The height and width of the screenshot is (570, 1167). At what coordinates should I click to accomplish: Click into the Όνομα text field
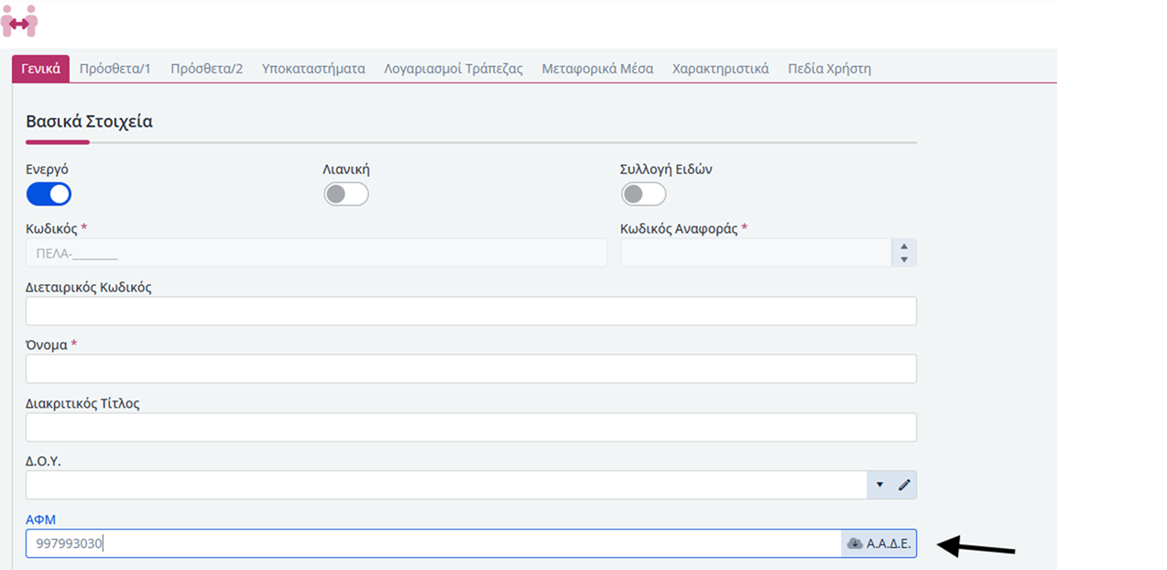coord(471,368)
